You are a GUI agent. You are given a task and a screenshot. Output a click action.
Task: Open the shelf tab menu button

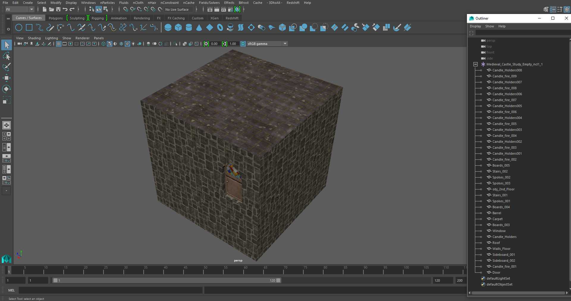[8, 18]
